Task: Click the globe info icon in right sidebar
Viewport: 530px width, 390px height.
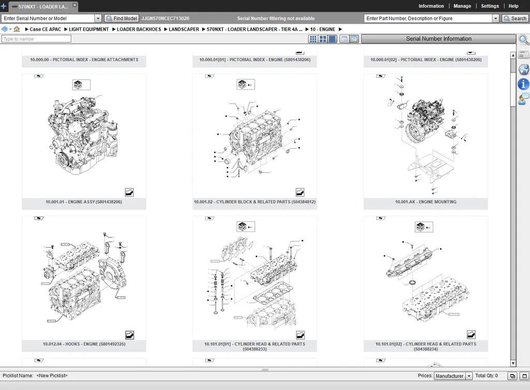Action: point(524,69)
